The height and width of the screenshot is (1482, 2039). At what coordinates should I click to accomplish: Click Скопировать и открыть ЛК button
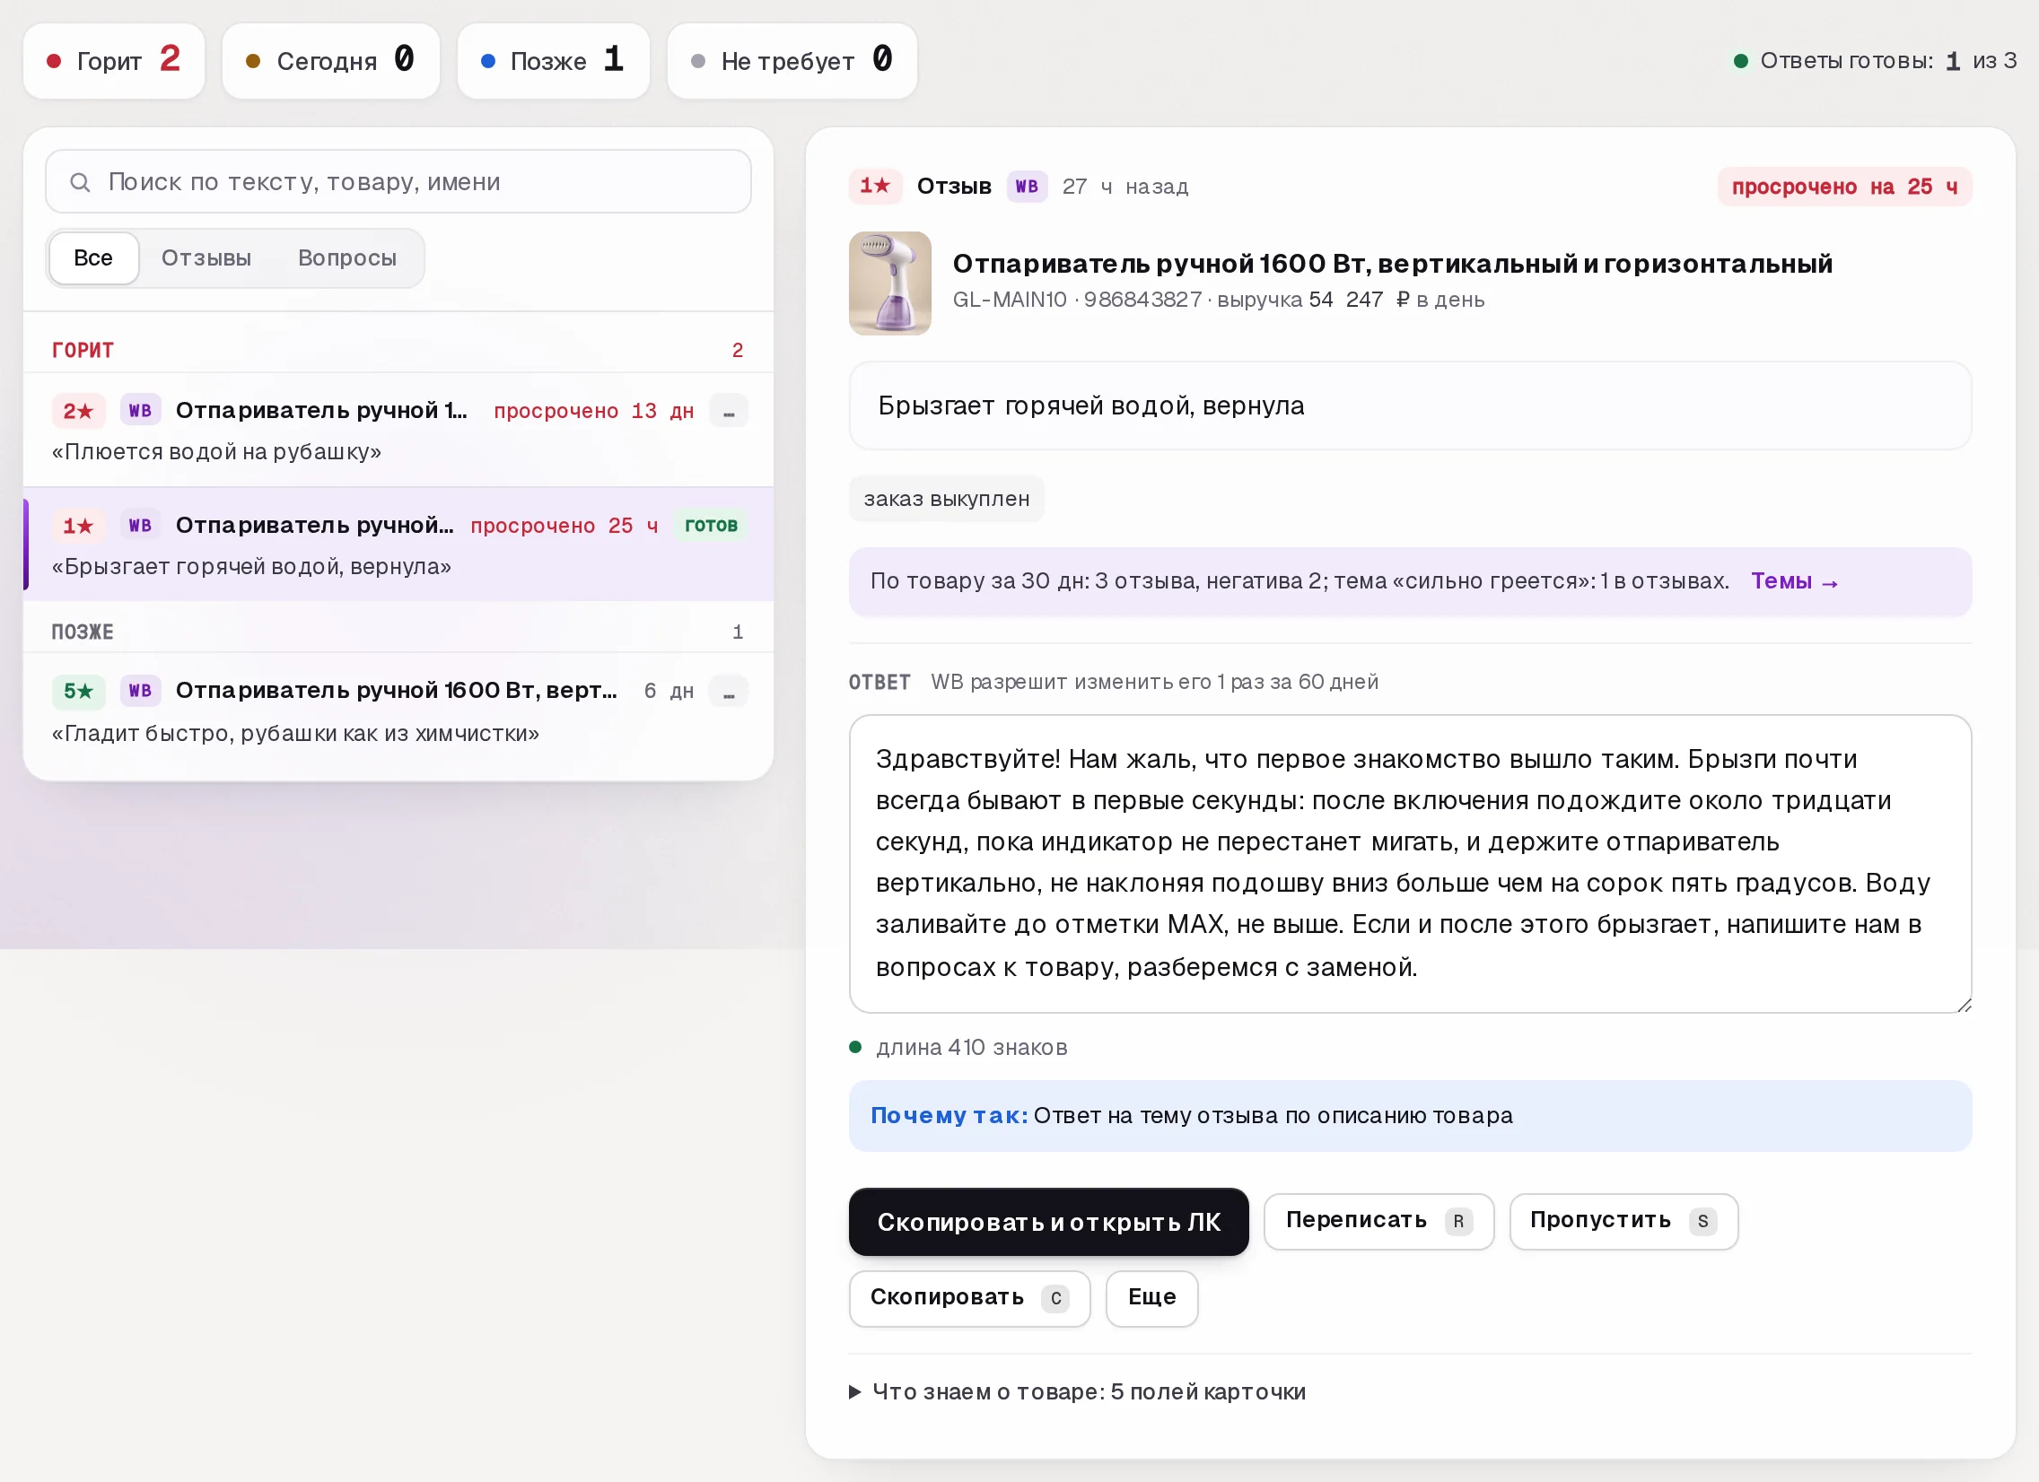[x=1048, y=1222]
